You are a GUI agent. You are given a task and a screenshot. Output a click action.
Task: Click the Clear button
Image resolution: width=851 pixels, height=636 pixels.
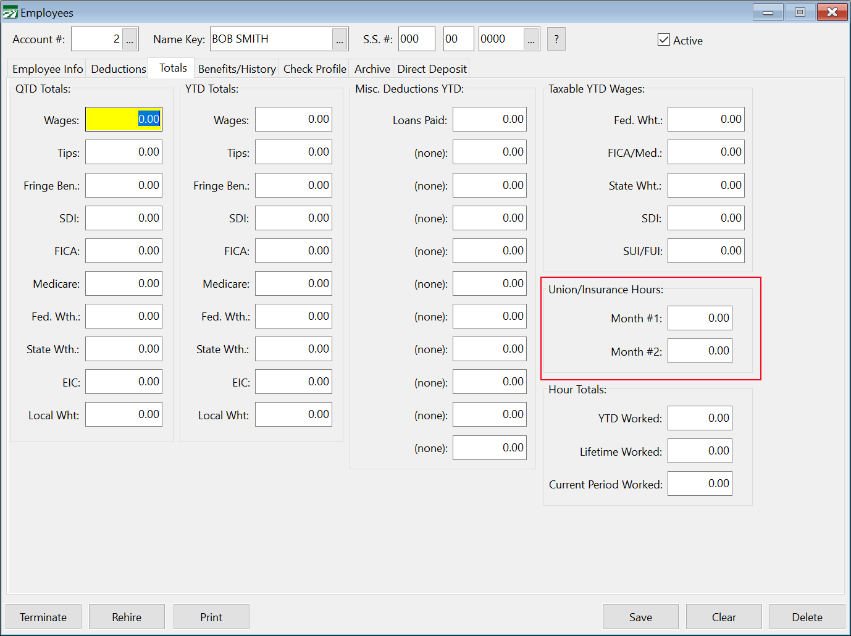(724, 617)
